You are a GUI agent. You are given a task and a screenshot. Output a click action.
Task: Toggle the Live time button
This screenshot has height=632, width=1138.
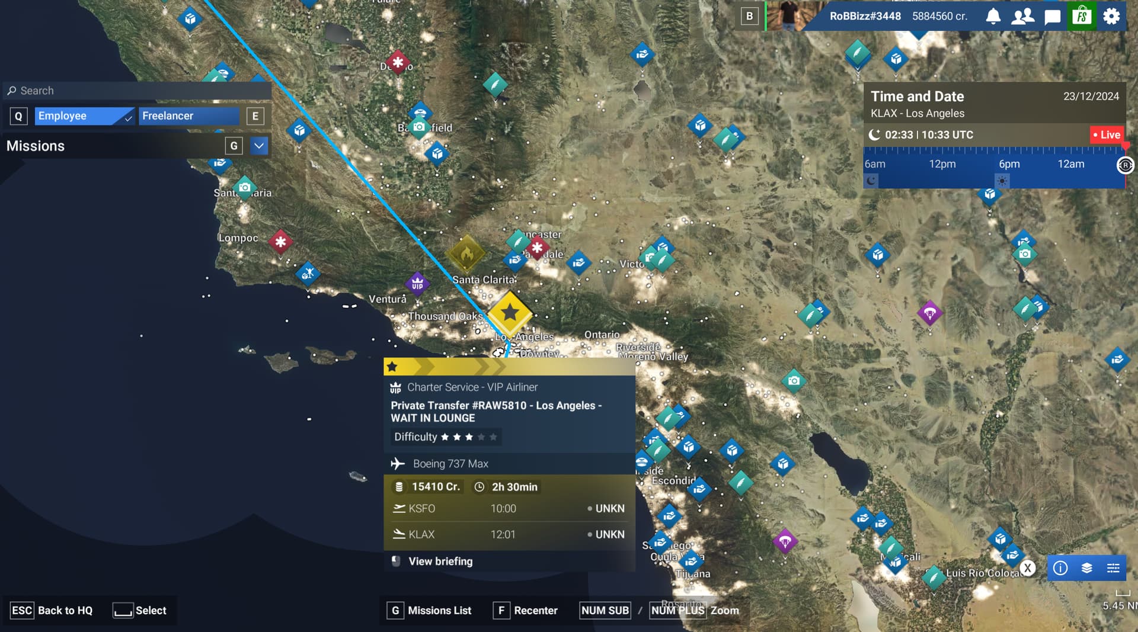pyautogui.click(x=1106, y=134)
